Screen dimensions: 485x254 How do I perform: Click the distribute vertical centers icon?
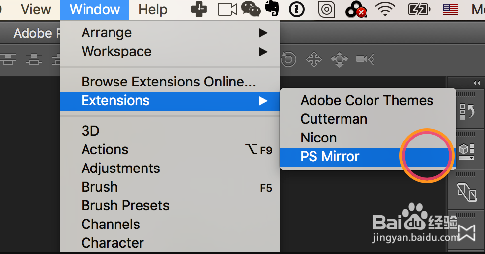[x=34, y=59]
